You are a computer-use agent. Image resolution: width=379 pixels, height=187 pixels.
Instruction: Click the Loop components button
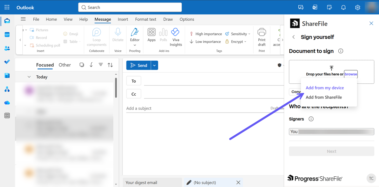tap(96, 37)
